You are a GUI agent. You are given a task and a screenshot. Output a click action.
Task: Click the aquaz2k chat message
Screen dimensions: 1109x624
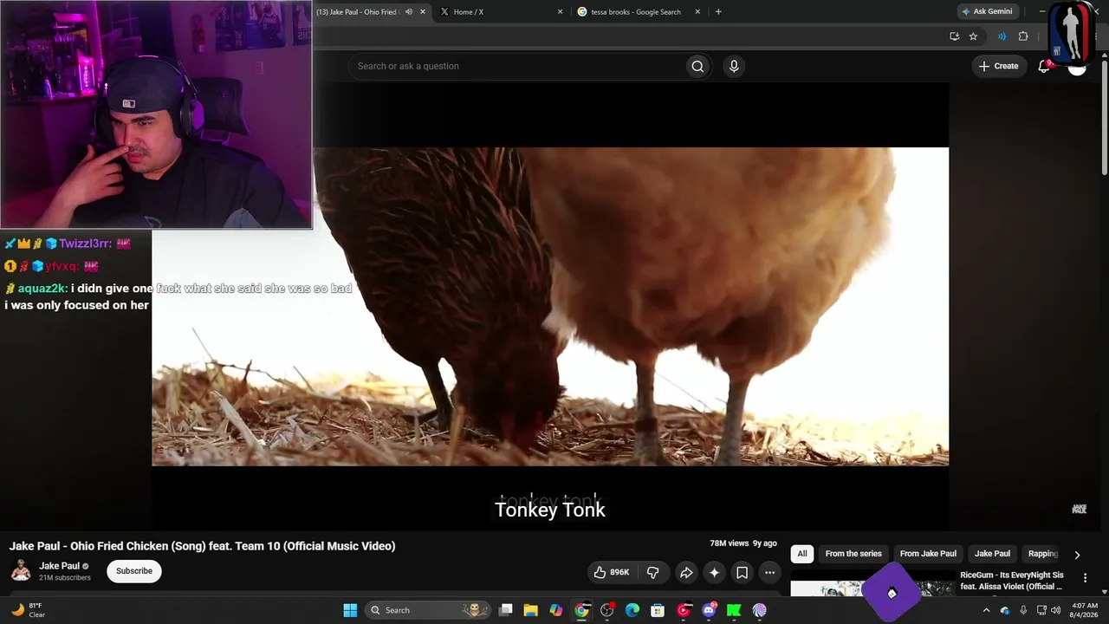coord(178,296)
